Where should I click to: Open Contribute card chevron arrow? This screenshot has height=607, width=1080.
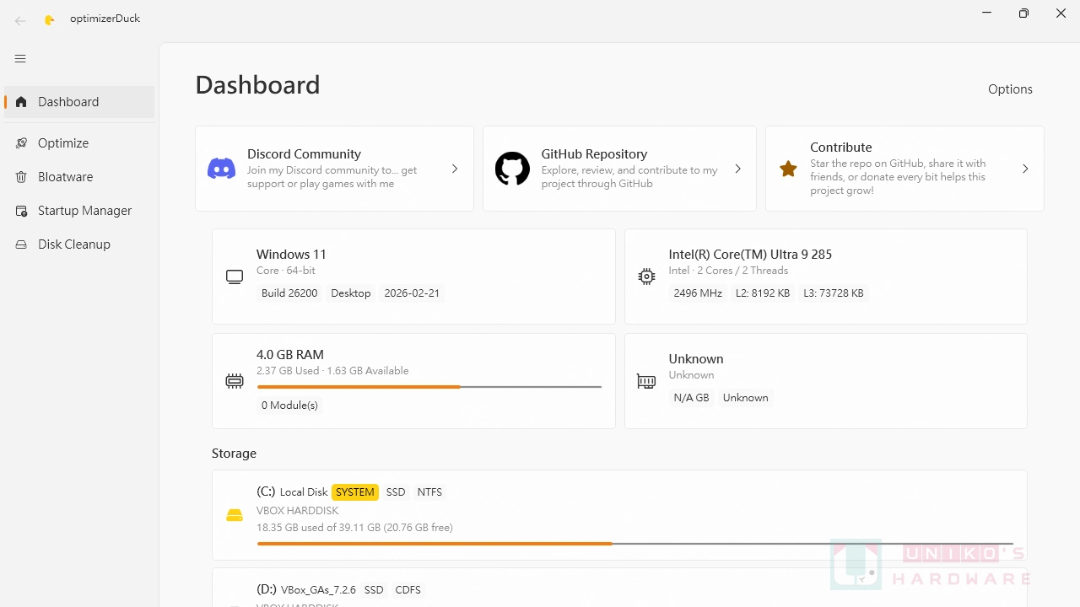point(1025,169)
